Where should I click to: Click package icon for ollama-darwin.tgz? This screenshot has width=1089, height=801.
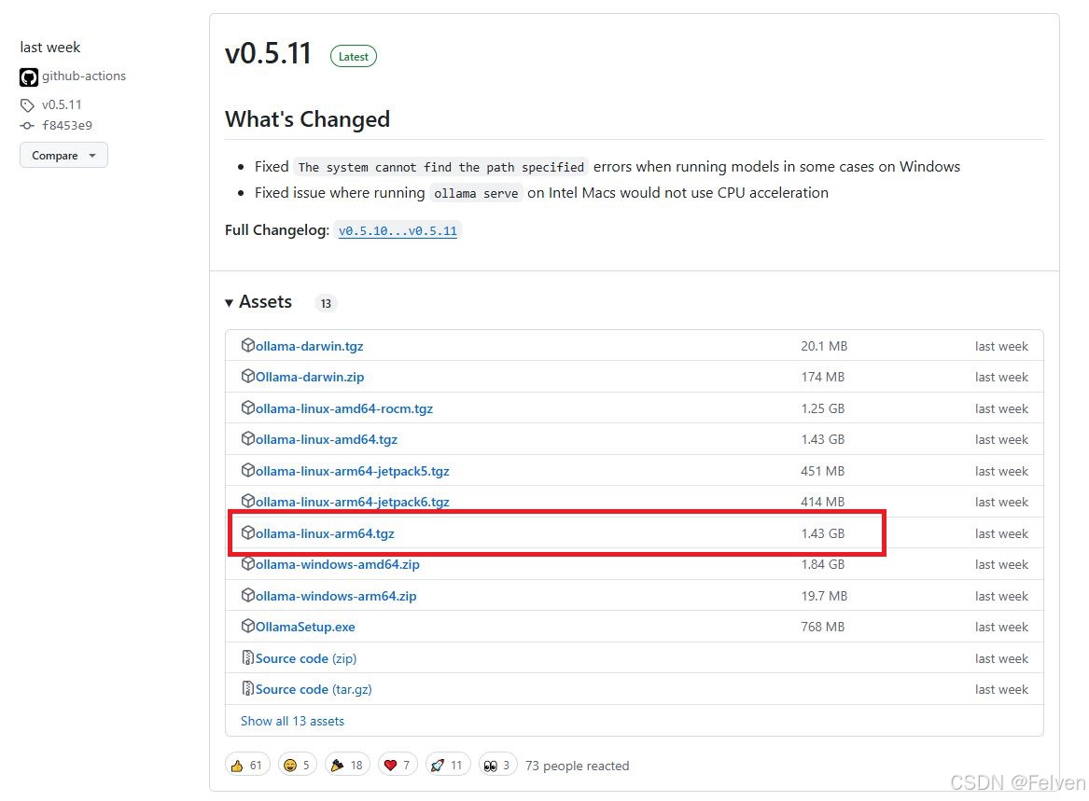click(248, 345)
